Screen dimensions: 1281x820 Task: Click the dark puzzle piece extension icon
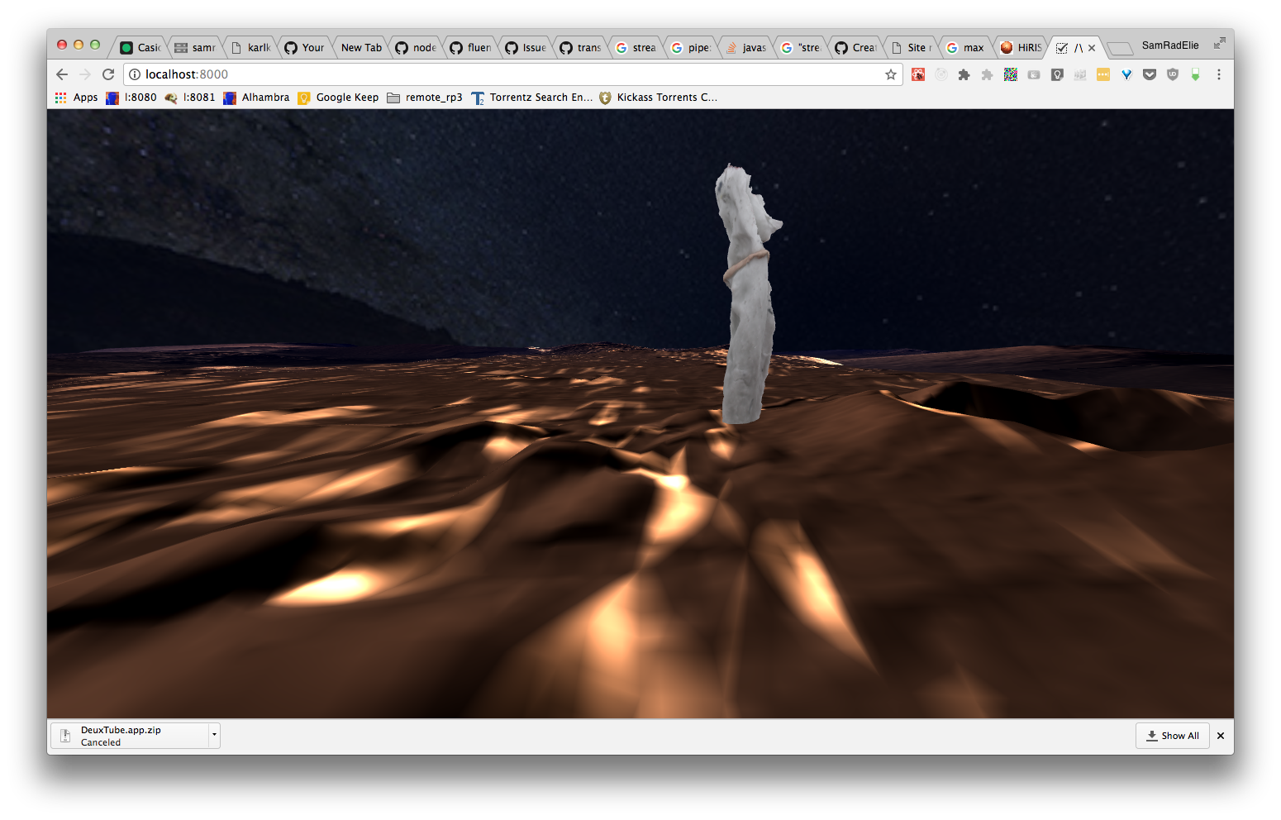click(x=964, y=74)
